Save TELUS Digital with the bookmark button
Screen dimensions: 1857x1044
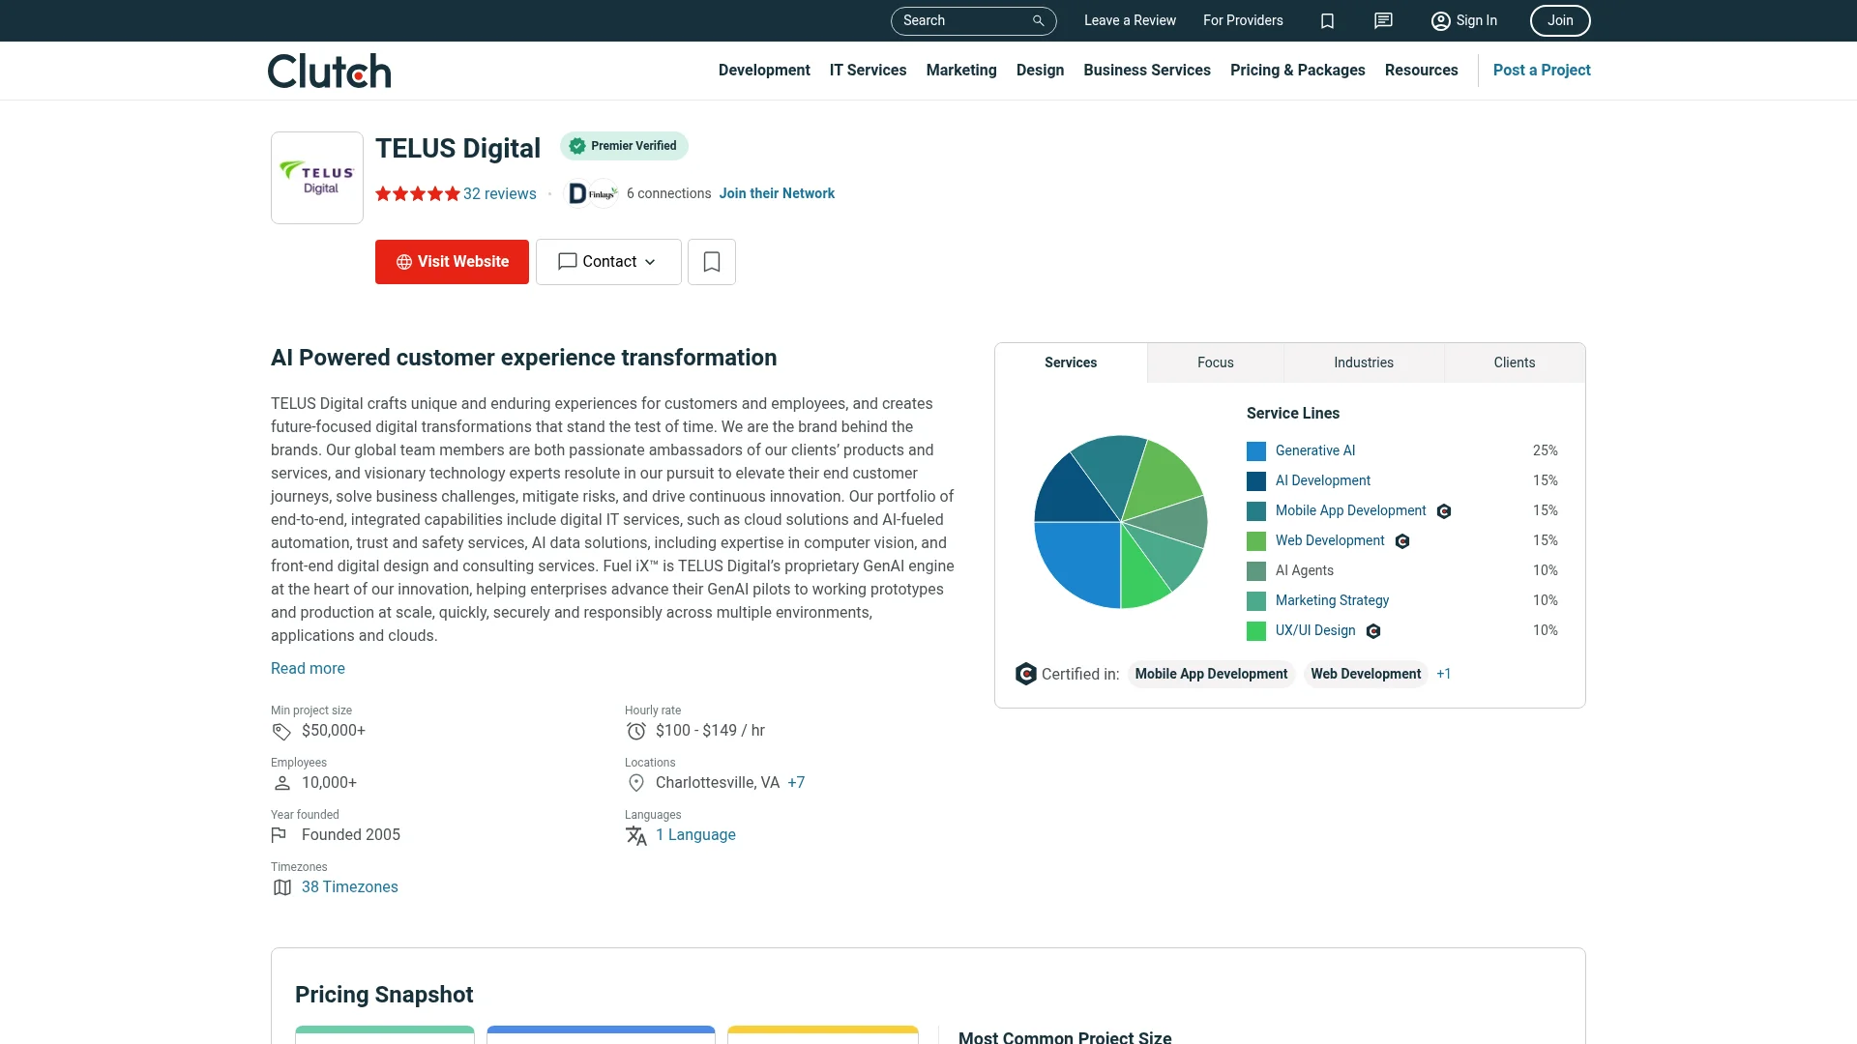(x=712, y=262)
